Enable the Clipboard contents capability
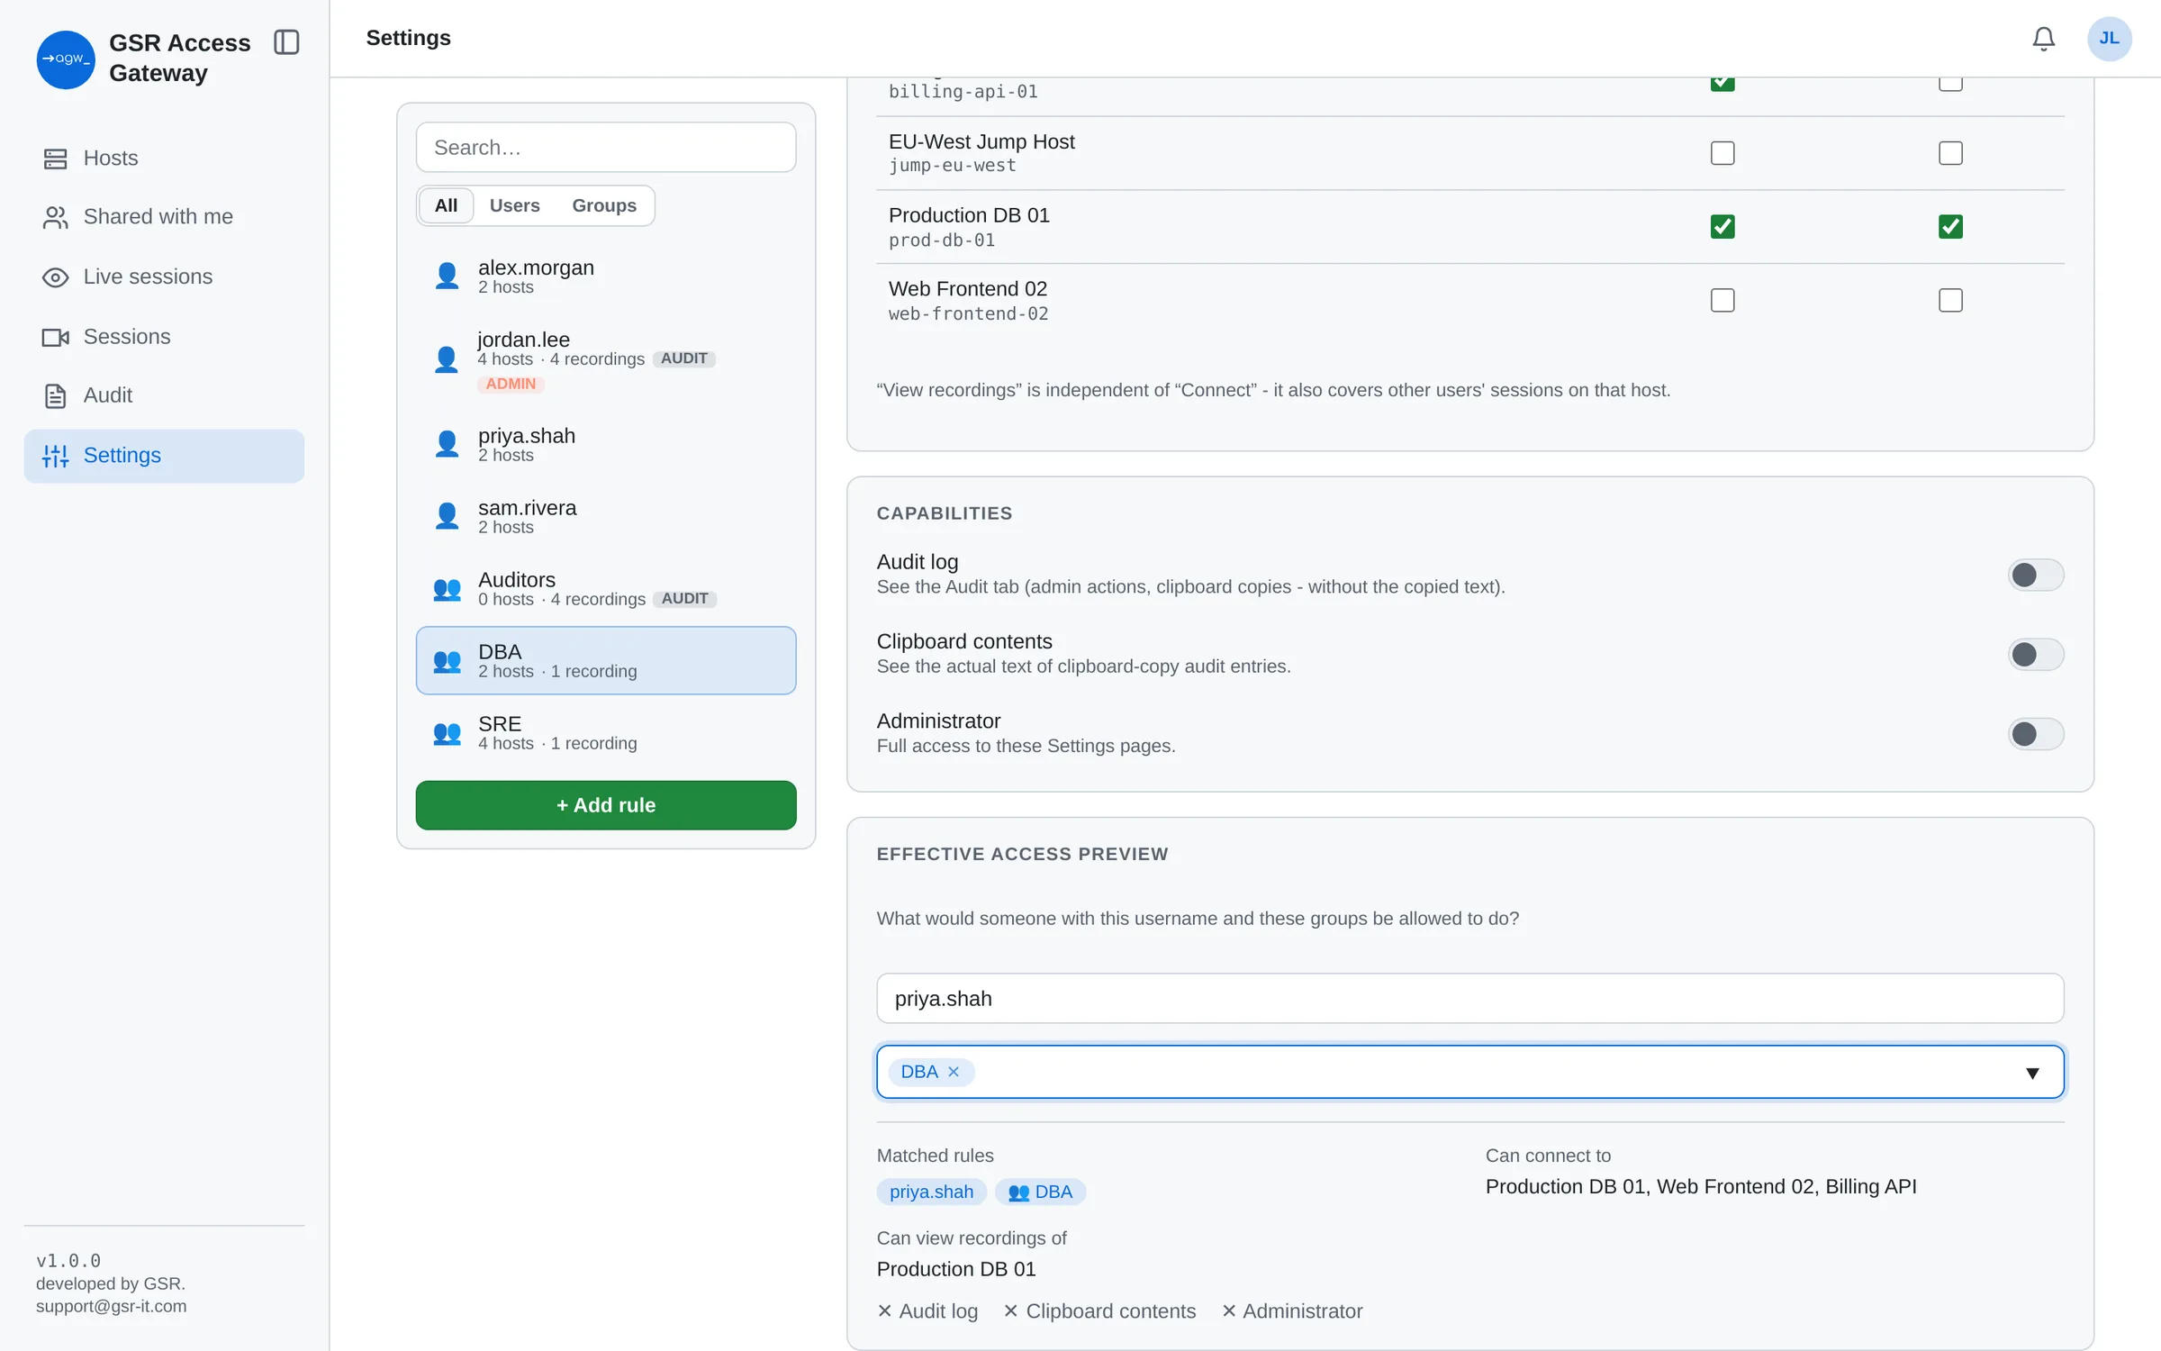This screenshot has width=2161, height=1351. click(2035, 654)
